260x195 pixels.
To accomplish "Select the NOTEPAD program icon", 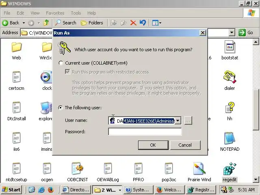I will point(230,138).
